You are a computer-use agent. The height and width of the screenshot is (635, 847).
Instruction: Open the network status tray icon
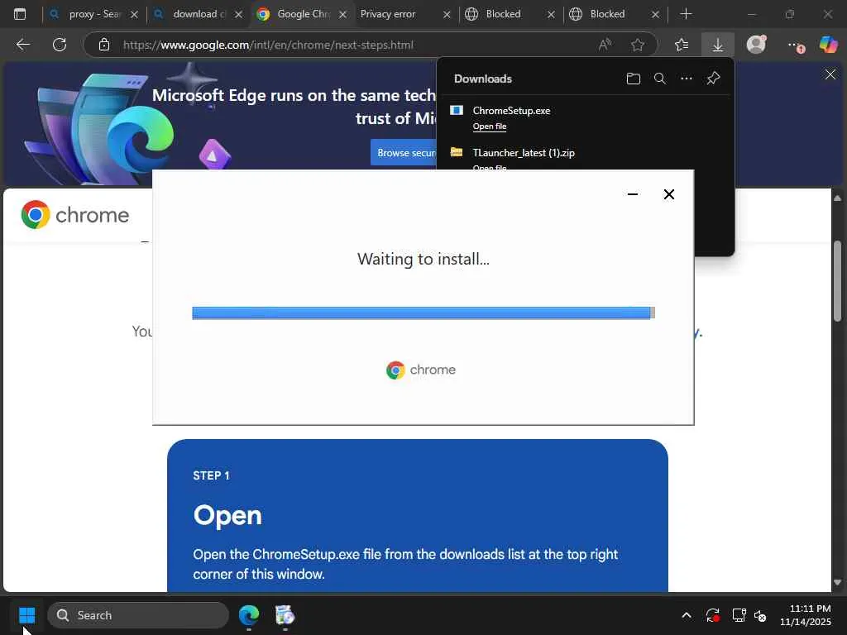coord(739,615)
